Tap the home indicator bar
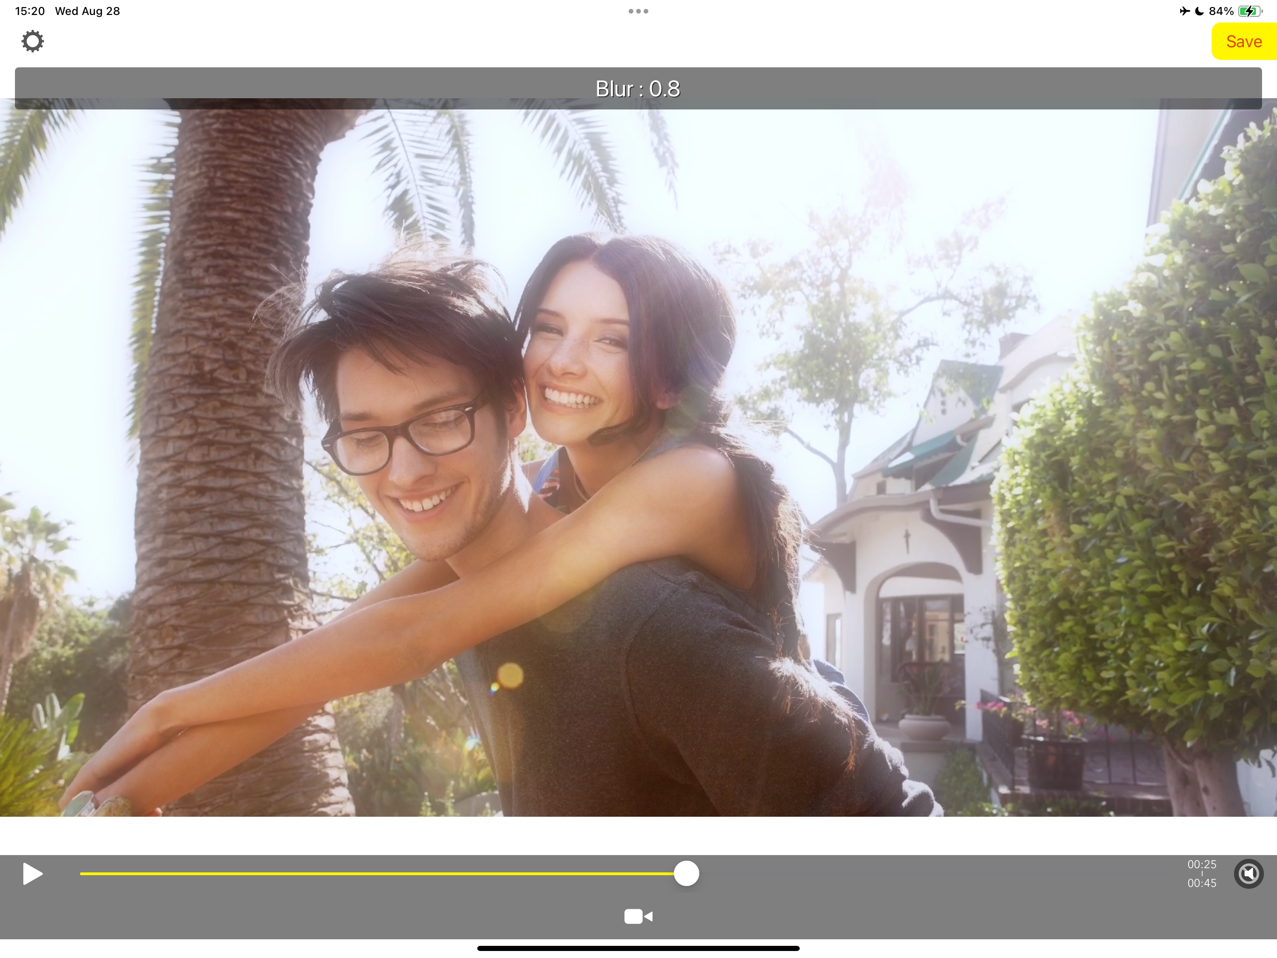This screenshot has height=958, width=1277. pos(638,948)
